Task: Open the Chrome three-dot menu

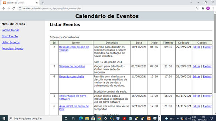Action: [x=213, y=8]
